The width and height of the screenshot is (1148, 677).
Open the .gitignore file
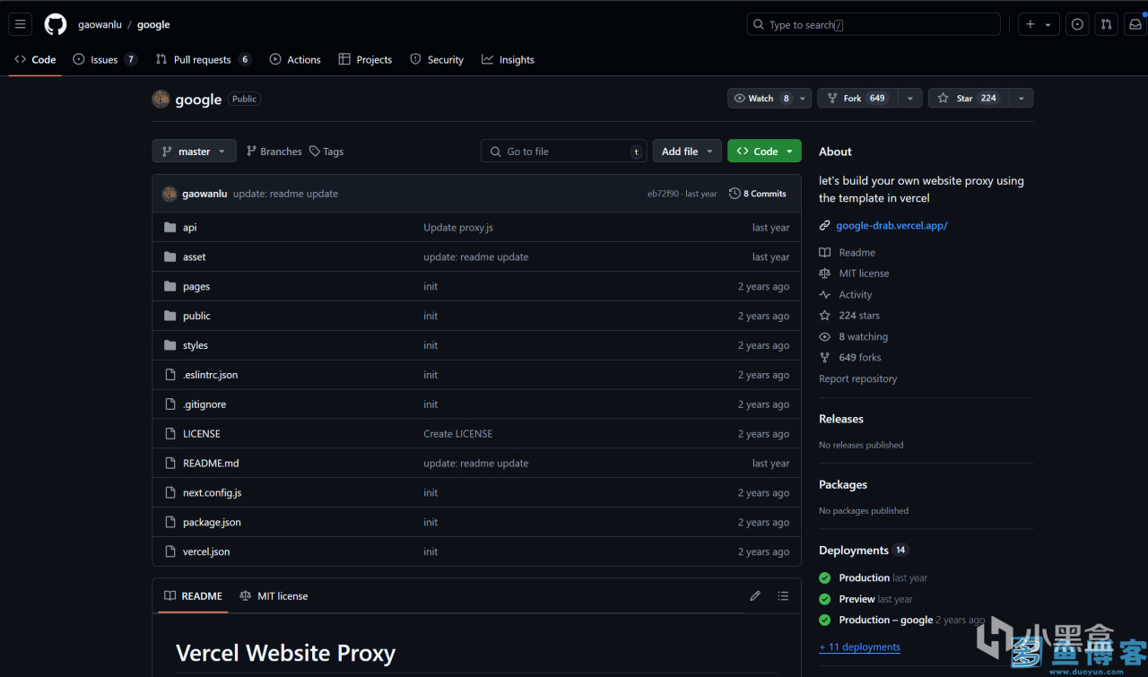[204, 404]
